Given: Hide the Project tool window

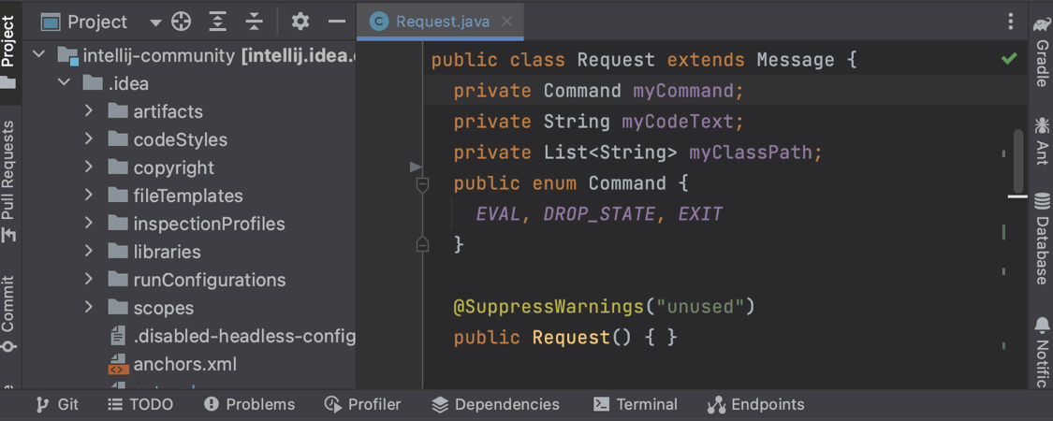Looking at the screenshot, I should (x=337, y=22).
